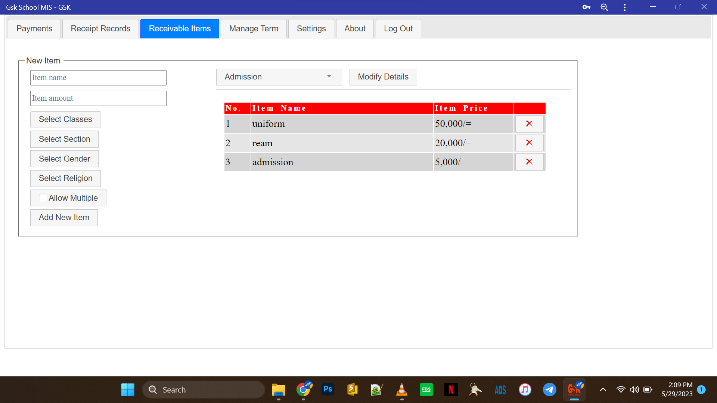This screenshot has width=717, height=403.
Task: Open the Manage Term tab
Action: click(x=254, y=29)
